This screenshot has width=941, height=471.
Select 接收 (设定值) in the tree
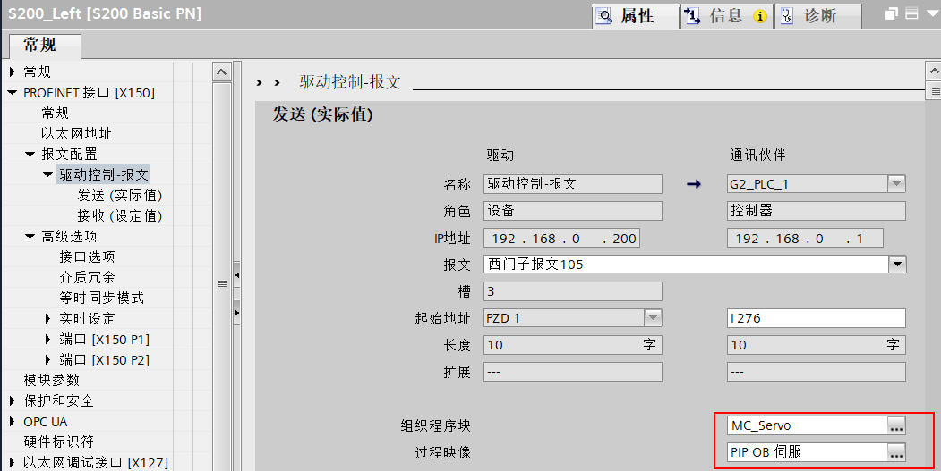(119, 215)
